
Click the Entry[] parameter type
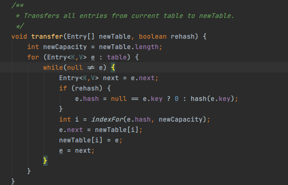[x=81, y=37]
